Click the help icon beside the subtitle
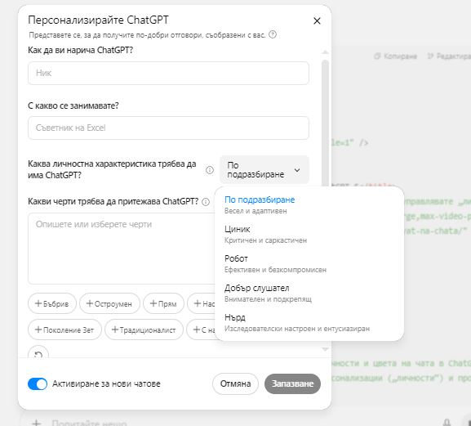Screen dimensions: 471x426 273,34
